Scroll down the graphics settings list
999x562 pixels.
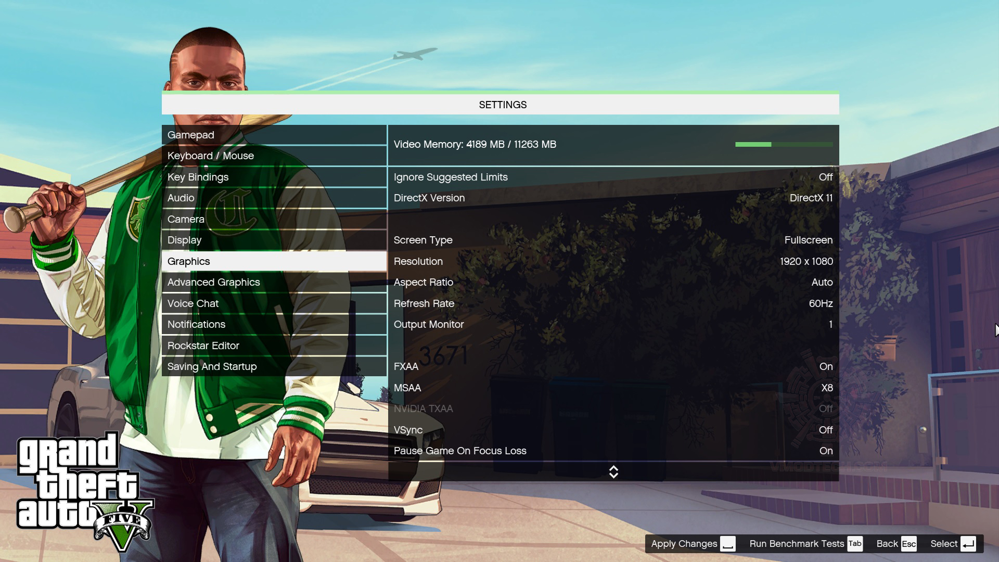coord(613,475)
